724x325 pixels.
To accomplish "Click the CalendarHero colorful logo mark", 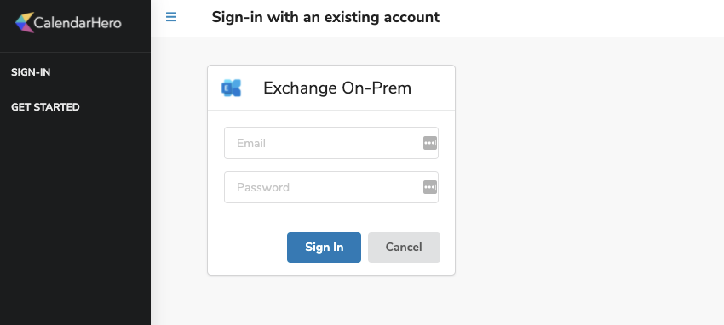I will pos(25,22).
